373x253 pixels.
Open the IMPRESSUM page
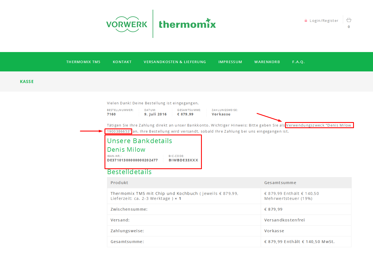(230, 62)
